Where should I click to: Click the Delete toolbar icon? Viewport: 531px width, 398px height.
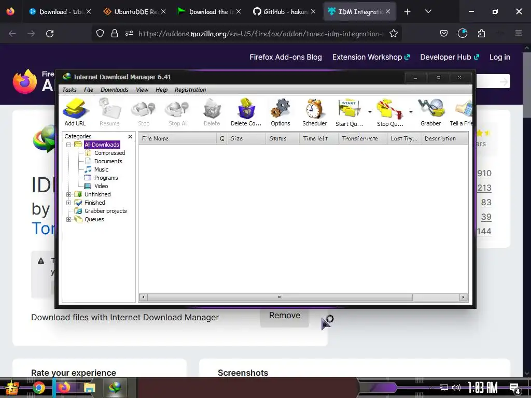212,112
